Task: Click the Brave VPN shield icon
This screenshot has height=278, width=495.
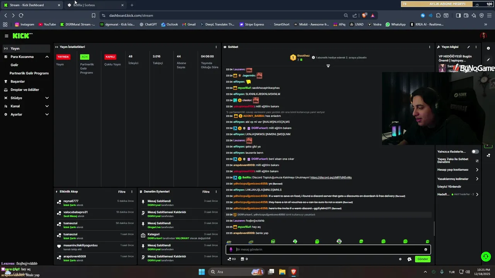Action: [x=481, y=15]
